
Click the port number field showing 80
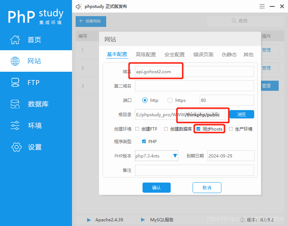(x=227, y=100)
